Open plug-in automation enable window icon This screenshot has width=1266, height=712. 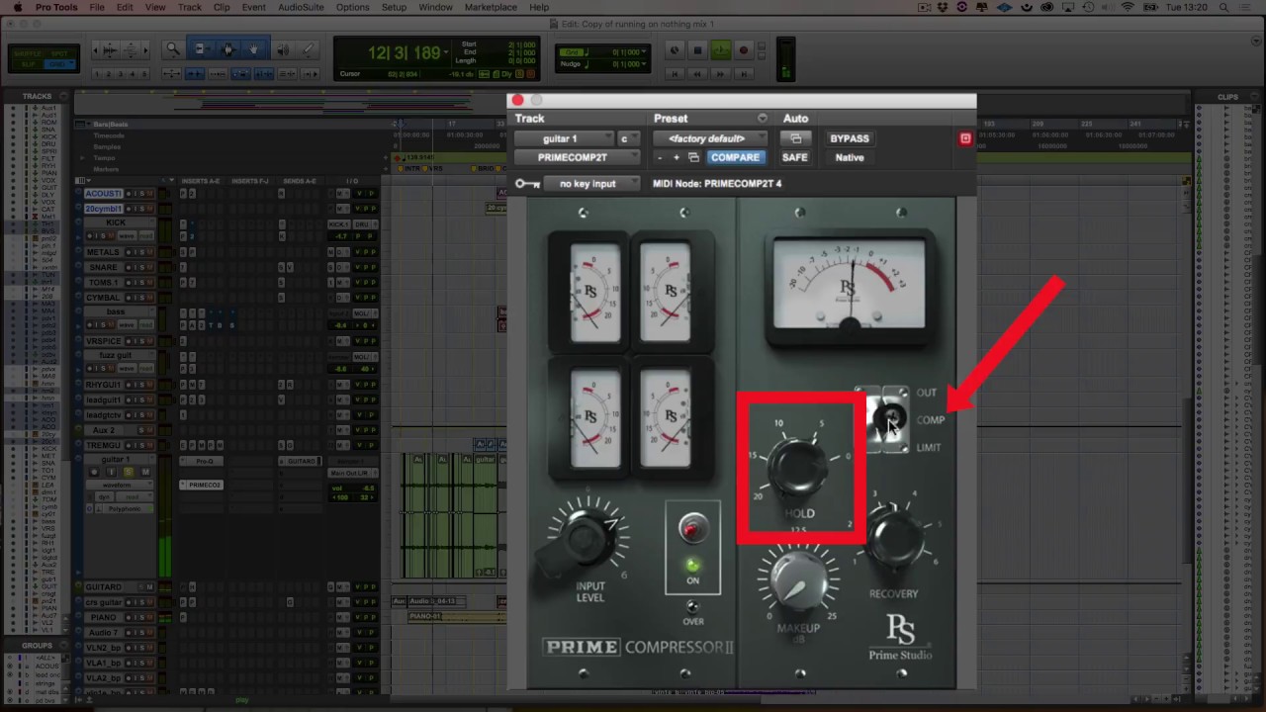click(x=795, y=138)
